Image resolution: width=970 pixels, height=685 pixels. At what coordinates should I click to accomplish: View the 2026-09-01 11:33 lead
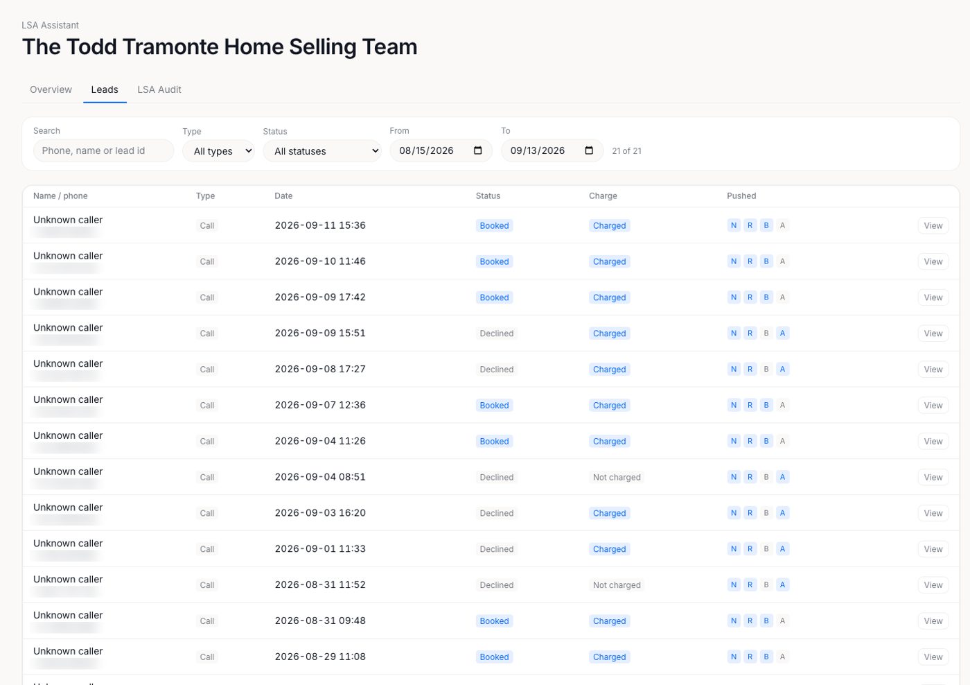pyautogui.click(x=933, y=550)
